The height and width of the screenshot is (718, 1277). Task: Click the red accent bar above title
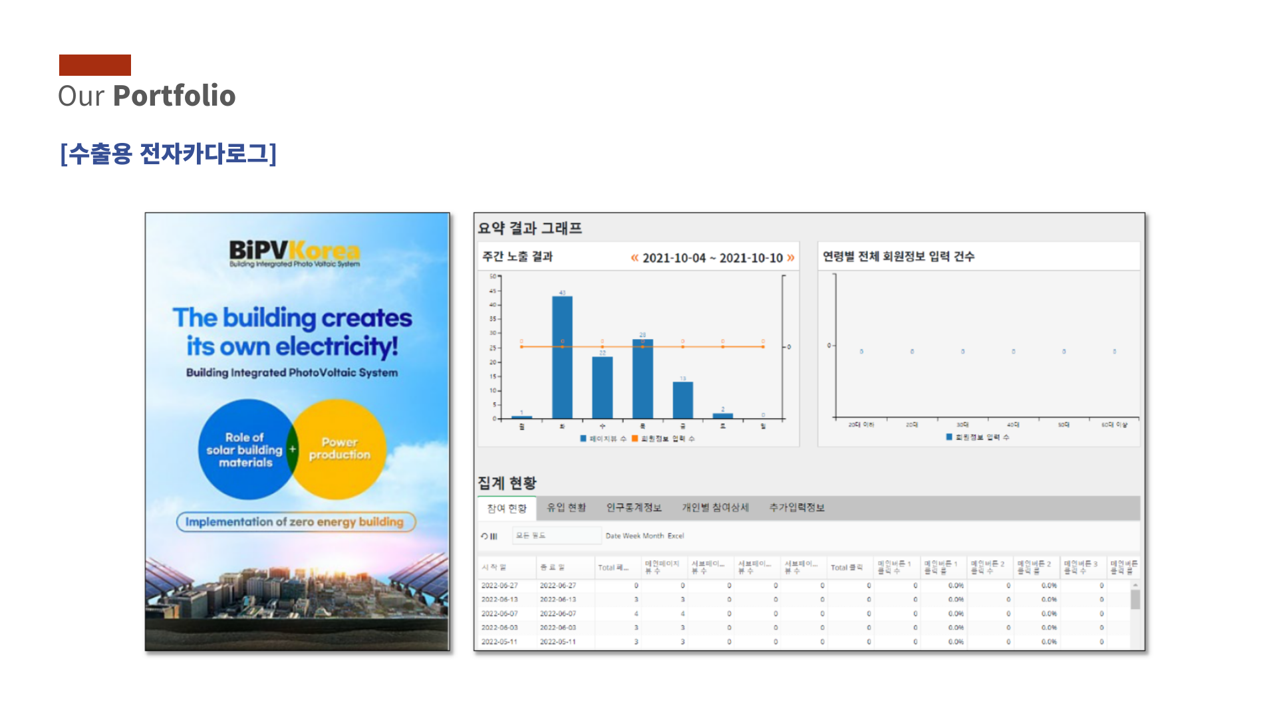[95, 65]
